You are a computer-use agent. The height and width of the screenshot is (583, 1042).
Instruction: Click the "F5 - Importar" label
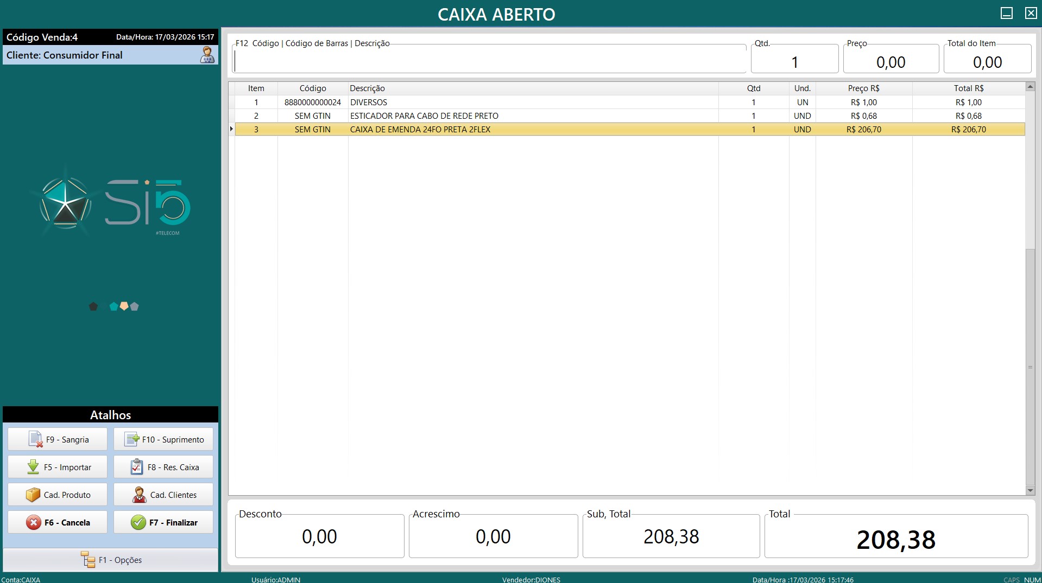tap(68, 467)
